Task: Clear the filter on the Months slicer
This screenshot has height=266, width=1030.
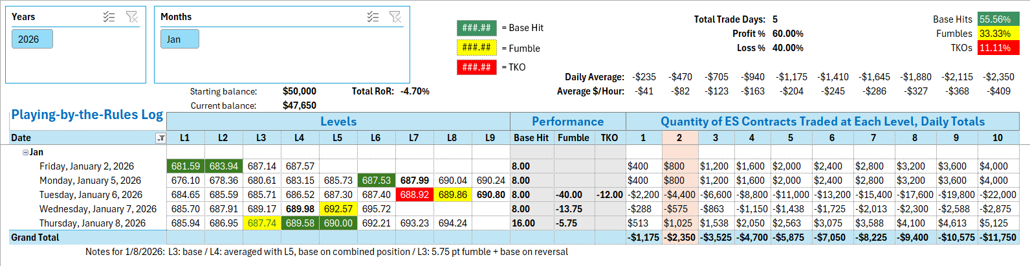Action: click(x=395, y=17)
